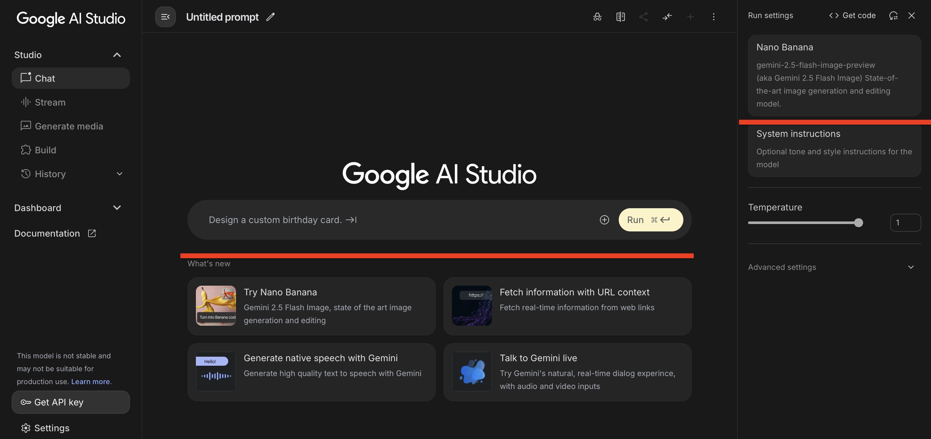Open the three-dot more options menu

(x=713, y=17)
